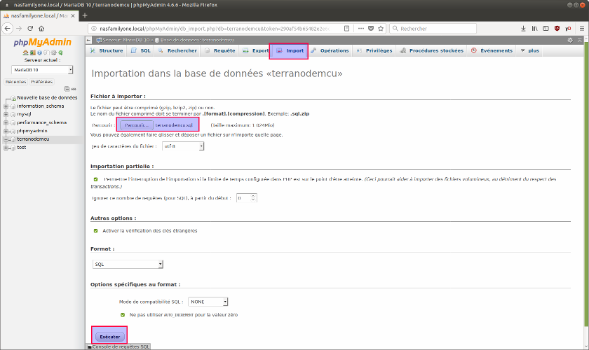This screenshot has height=350, width=589.
Task: Open the file character set dropdown
Action: (182, 146)
